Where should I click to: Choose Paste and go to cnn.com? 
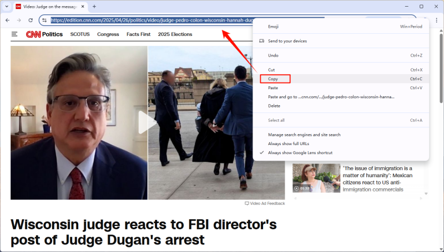coord(341,97)
